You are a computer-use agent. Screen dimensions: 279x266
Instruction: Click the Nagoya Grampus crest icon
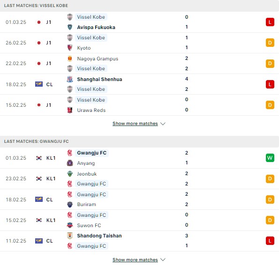tap(70, 59)
